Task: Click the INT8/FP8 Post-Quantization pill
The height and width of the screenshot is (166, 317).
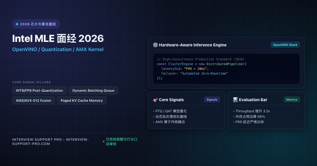Action: point(39,90)
